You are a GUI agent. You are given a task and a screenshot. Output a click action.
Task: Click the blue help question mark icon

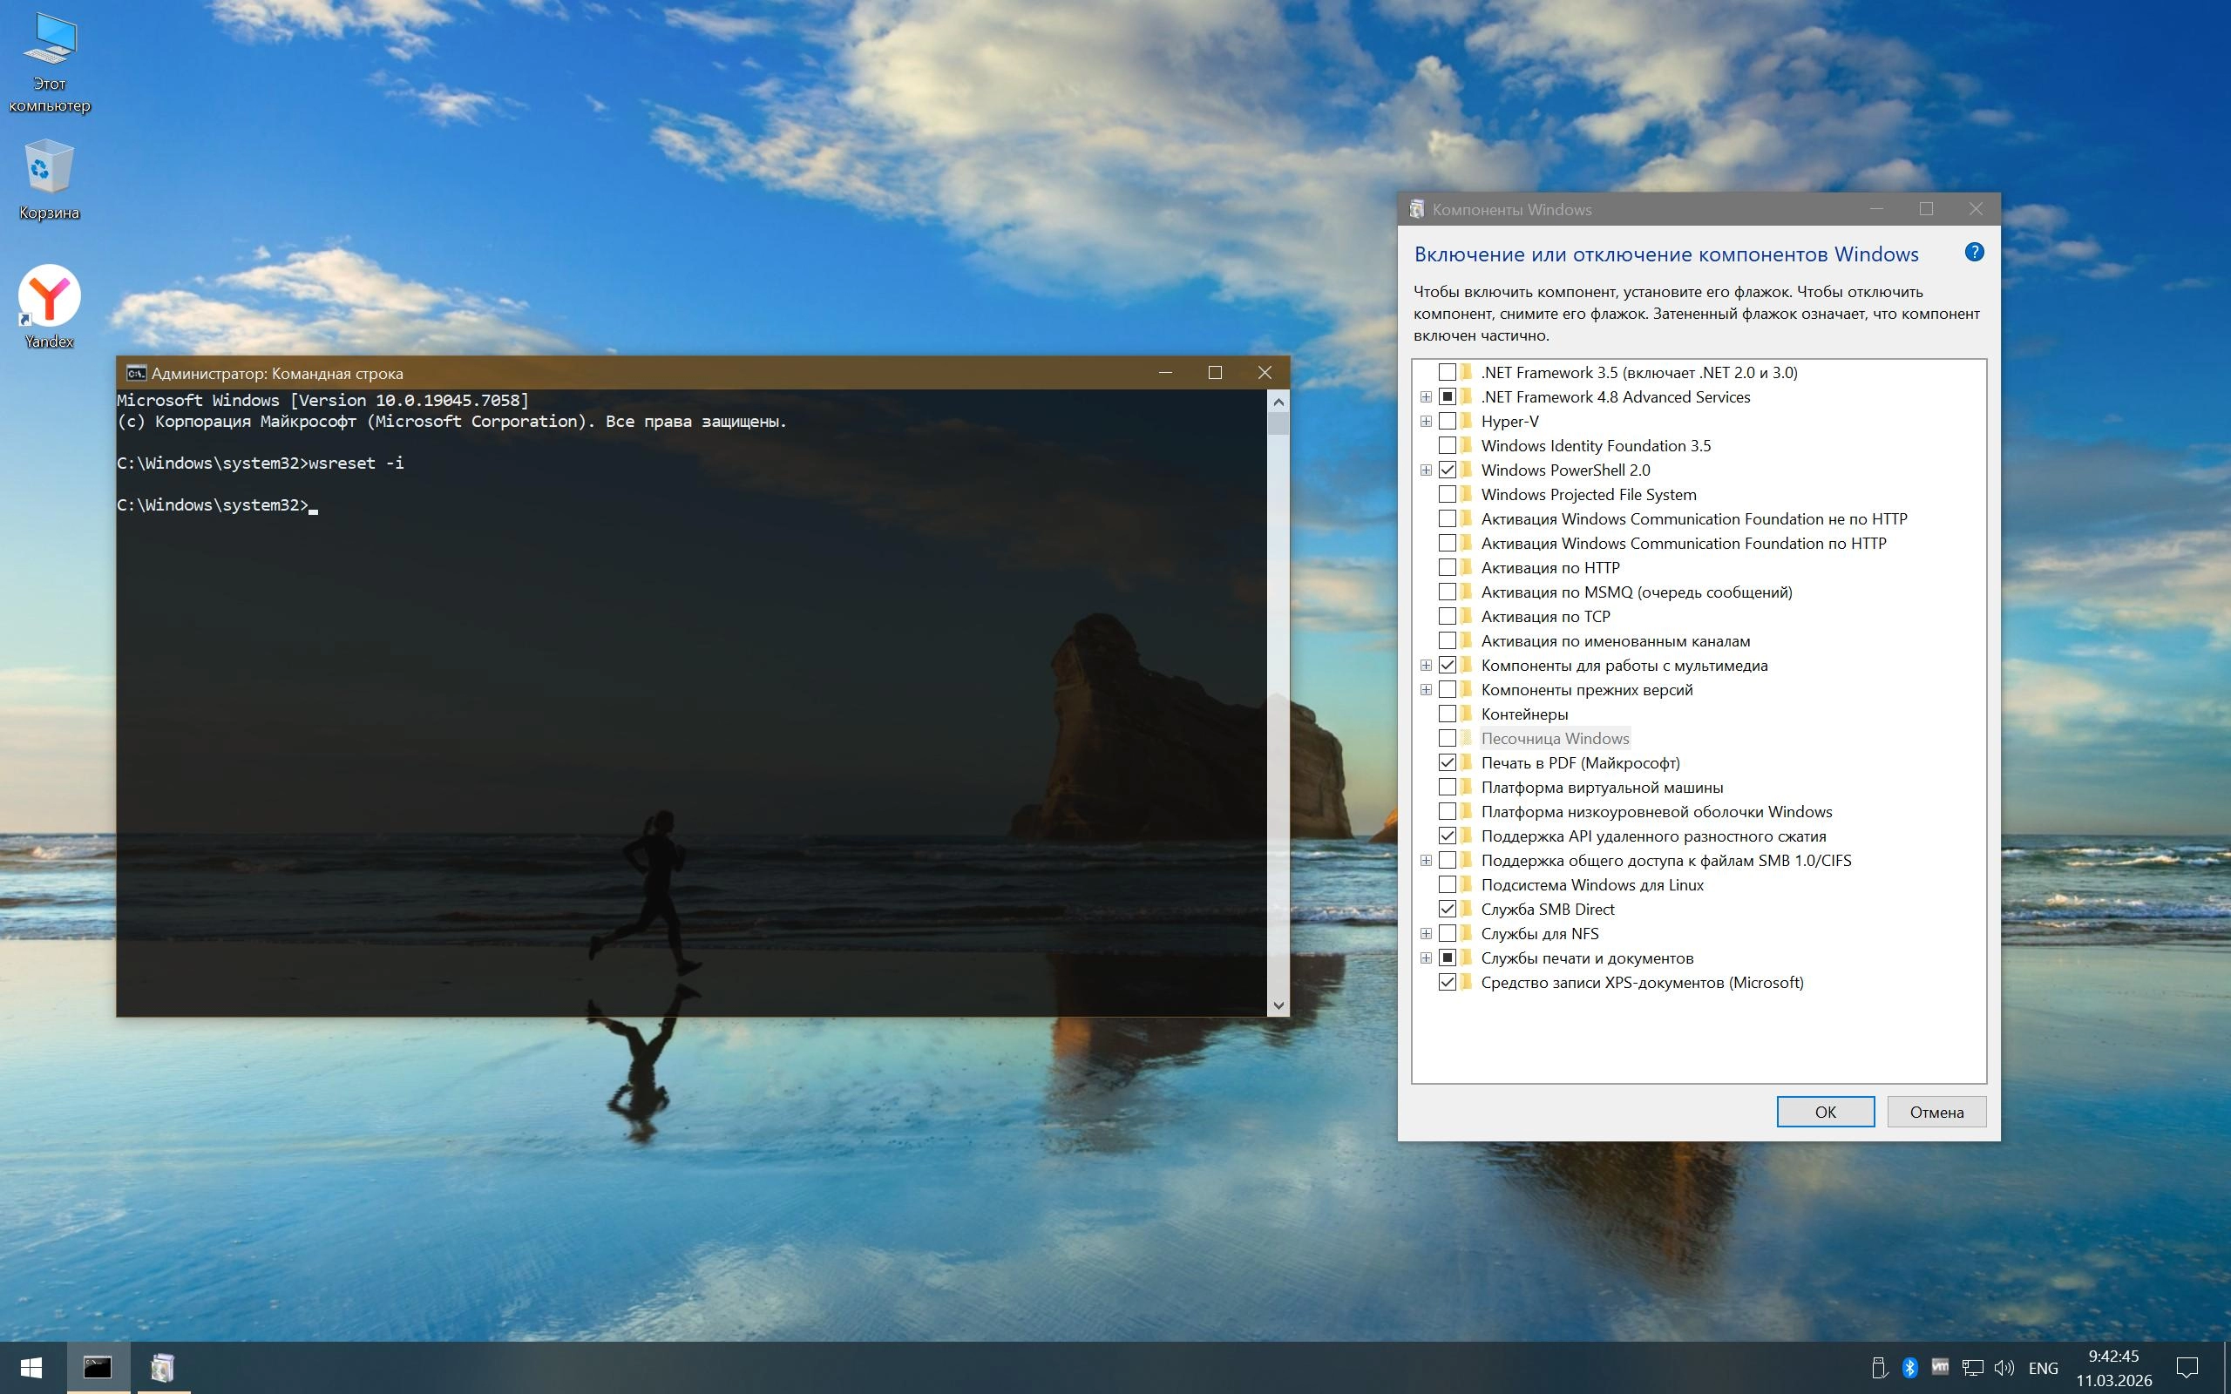tap(1974, 253)
